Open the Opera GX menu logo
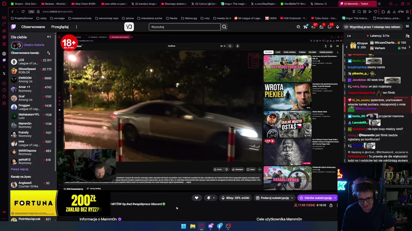 [4, 4]
